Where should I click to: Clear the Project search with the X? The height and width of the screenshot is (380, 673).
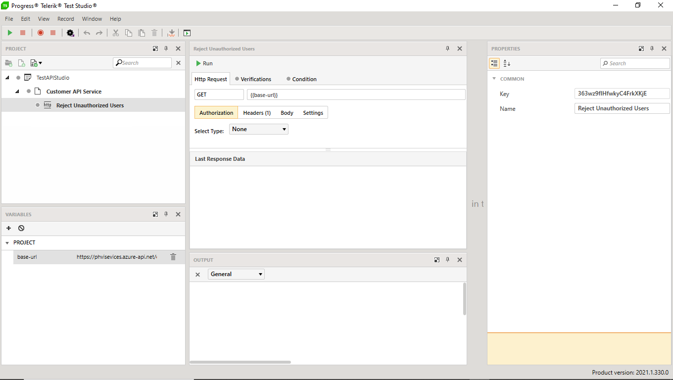point(179,63)
